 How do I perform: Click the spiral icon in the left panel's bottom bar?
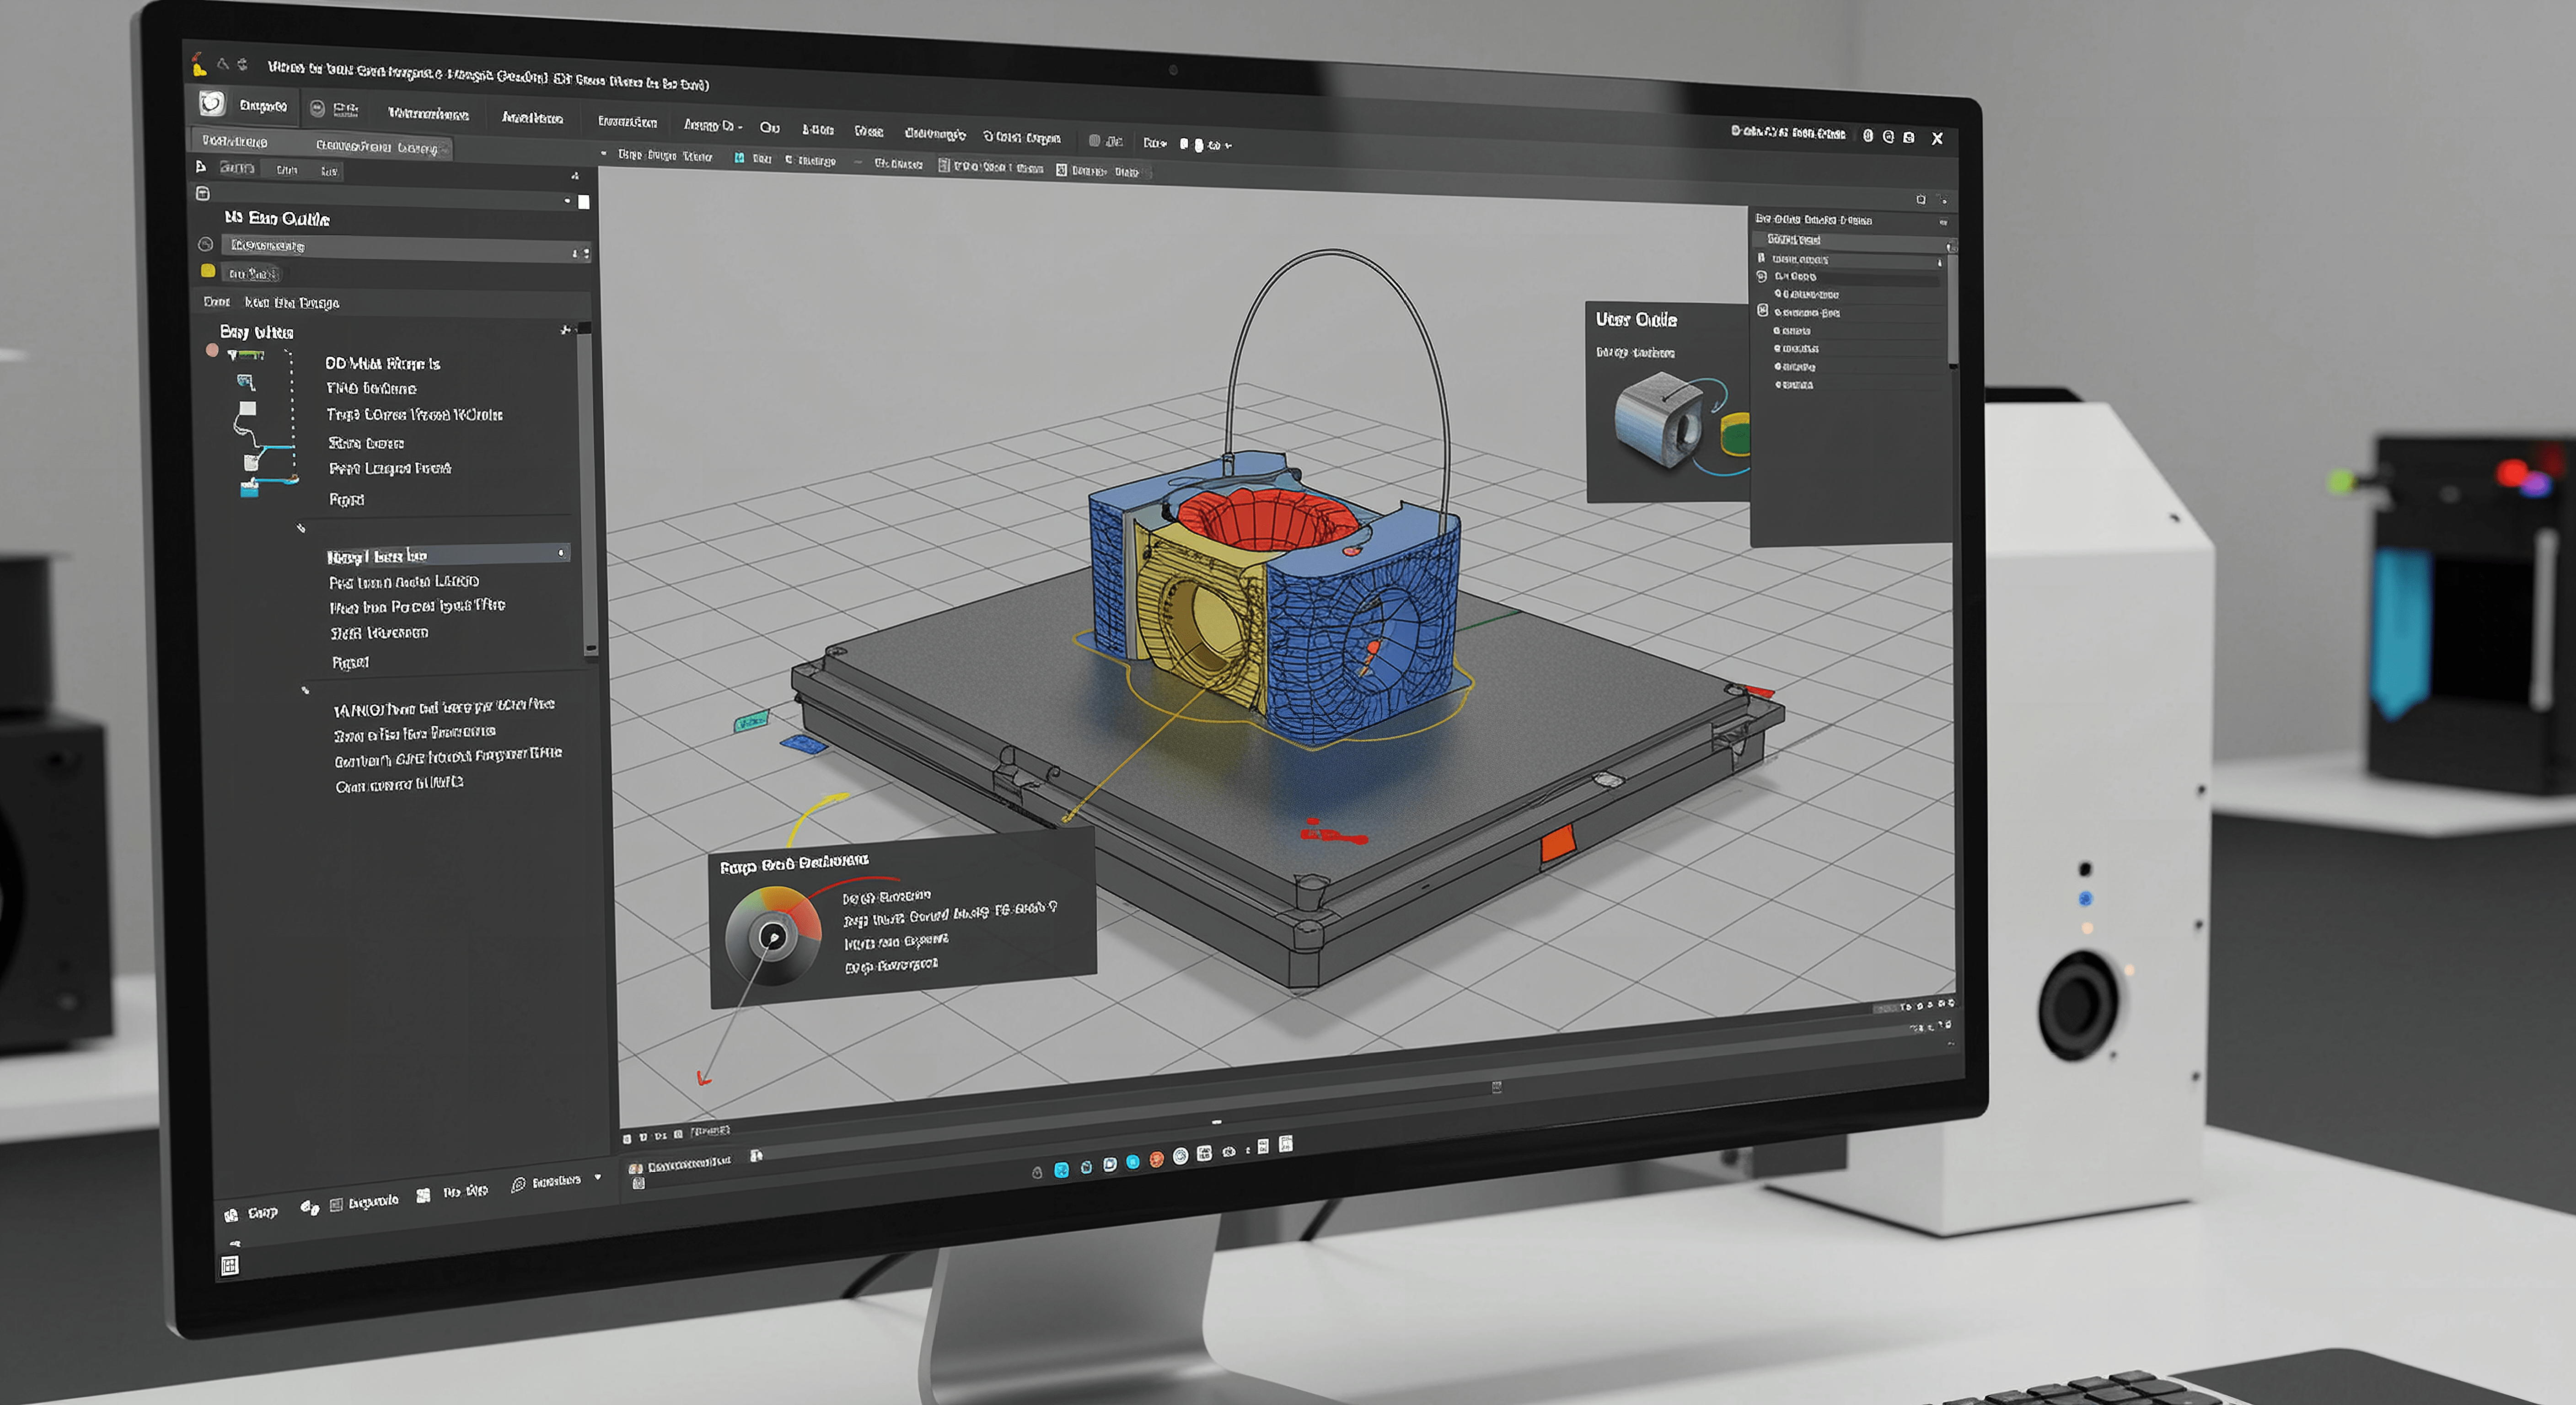518,1185
